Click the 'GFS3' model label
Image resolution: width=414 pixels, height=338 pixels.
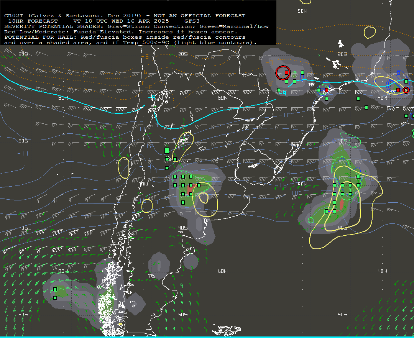[192, 21]
